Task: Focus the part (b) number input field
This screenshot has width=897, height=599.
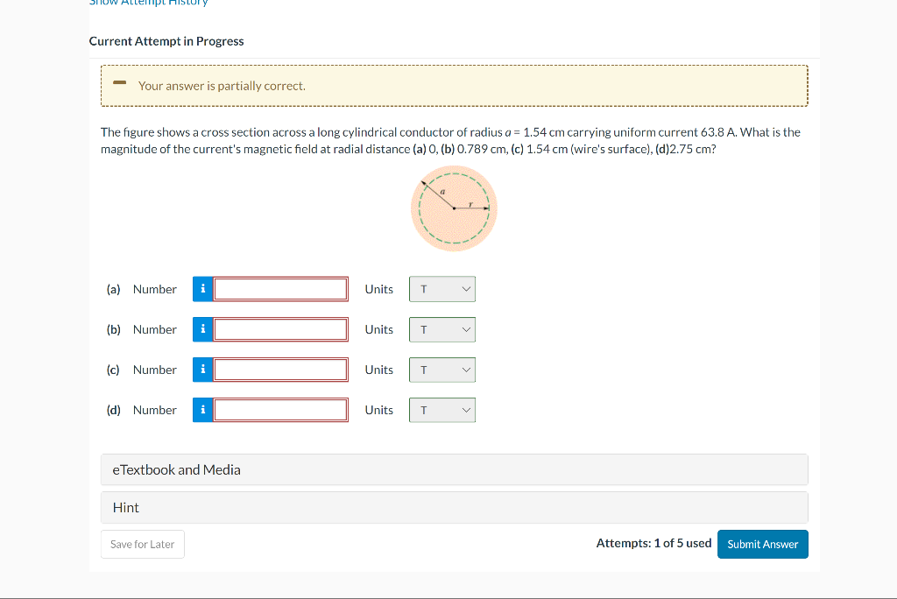Action: [280, 329]
